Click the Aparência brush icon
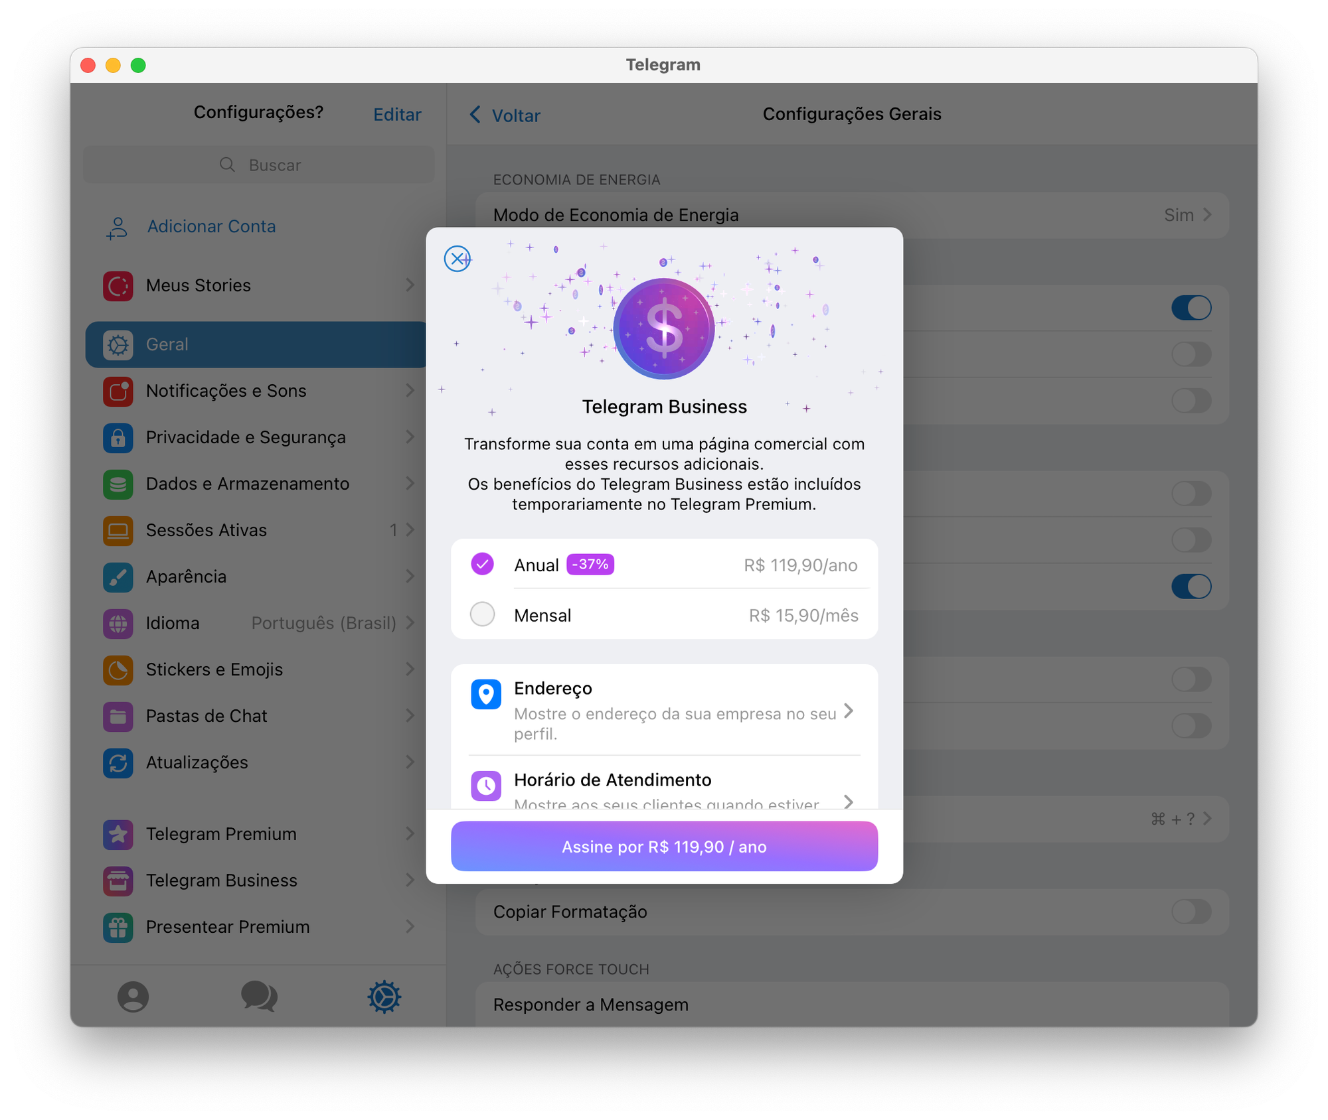The width and height of the screenshot is (1328, 1120). coord(118,577)
